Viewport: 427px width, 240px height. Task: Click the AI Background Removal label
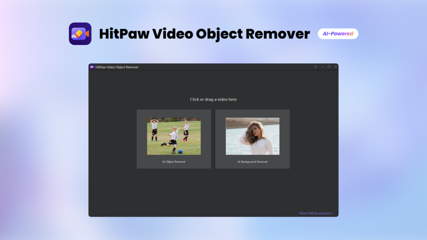pyautogui.click(x=252, y=162)
